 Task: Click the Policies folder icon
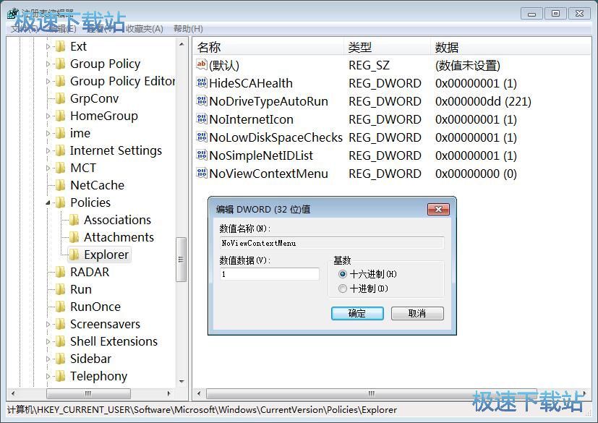(x=60, y=202)
